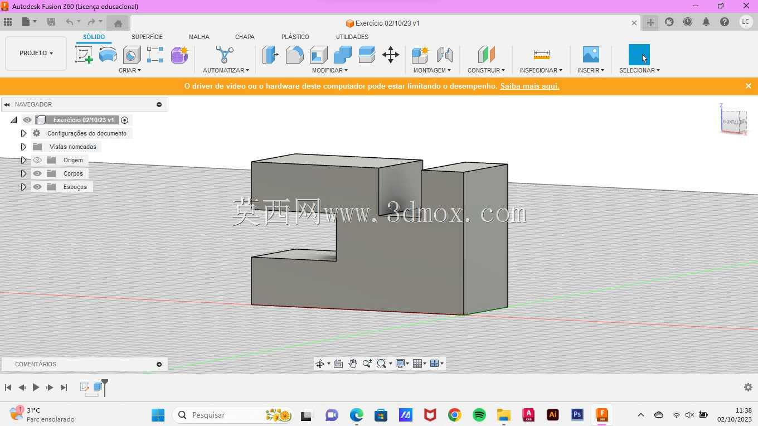The image size is (758, 426).
Task: Open the Job Status clock icon
Action: [x=688, y=22]
